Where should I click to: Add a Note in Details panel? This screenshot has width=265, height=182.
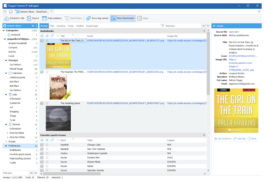(252, 139)
